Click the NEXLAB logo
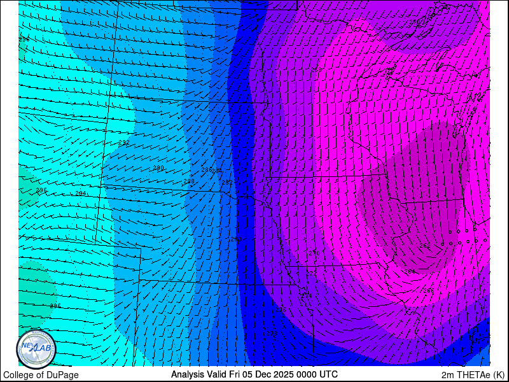Image resolution: width=509 pixels, height=382 pixels. click(36, 349)
